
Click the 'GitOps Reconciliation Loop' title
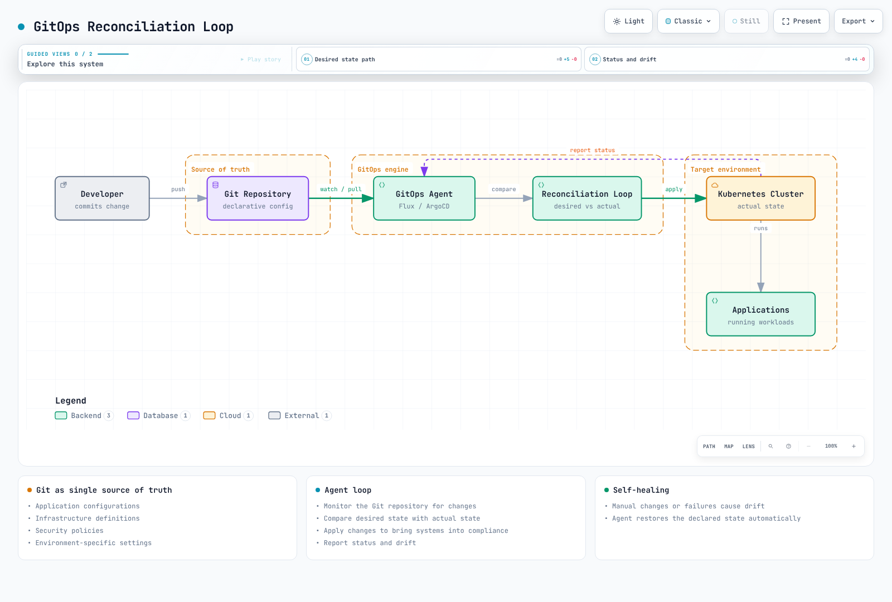pyautogui.click(x=133, y=27)
